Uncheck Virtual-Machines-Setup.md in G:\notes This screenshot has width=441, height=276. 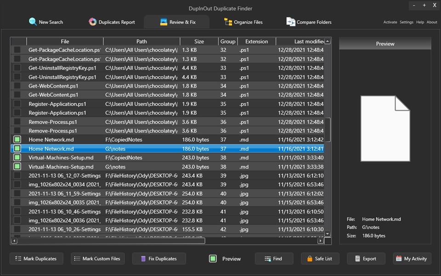[x=17, y=166]
